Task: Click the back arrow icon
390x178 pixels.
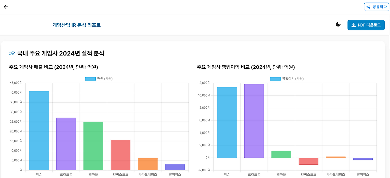Action: [x=5, y=6]
